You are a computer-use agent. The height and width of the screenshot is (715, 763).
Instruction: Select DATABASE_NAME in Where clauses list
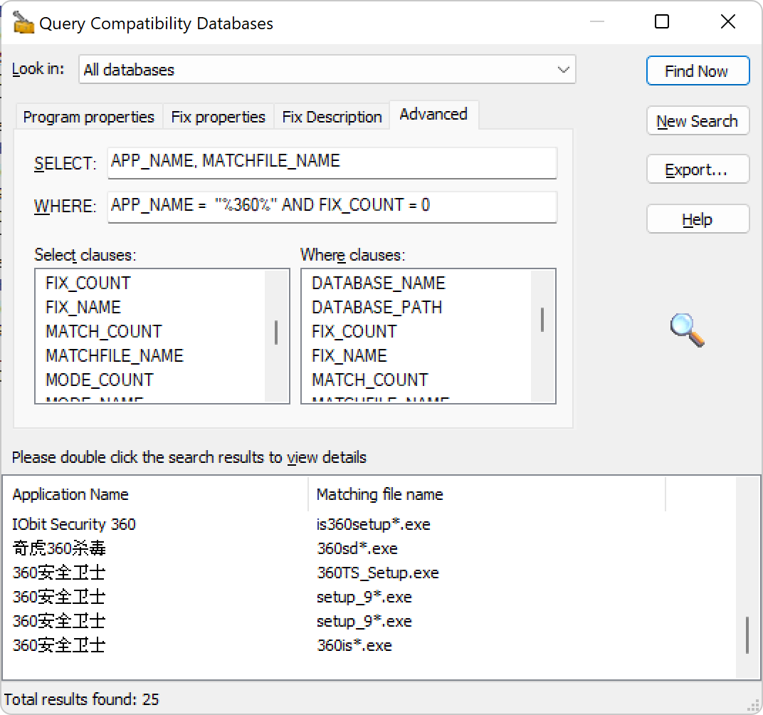tap(379, 283)
